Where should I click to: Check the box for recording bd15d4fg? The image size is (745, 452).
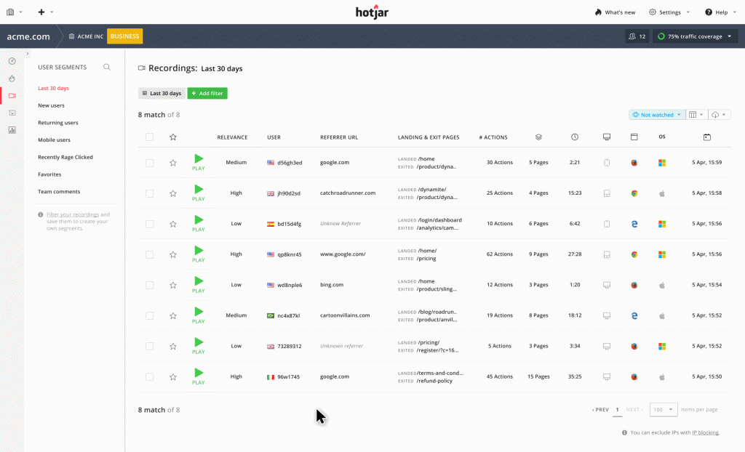(150, 224)
